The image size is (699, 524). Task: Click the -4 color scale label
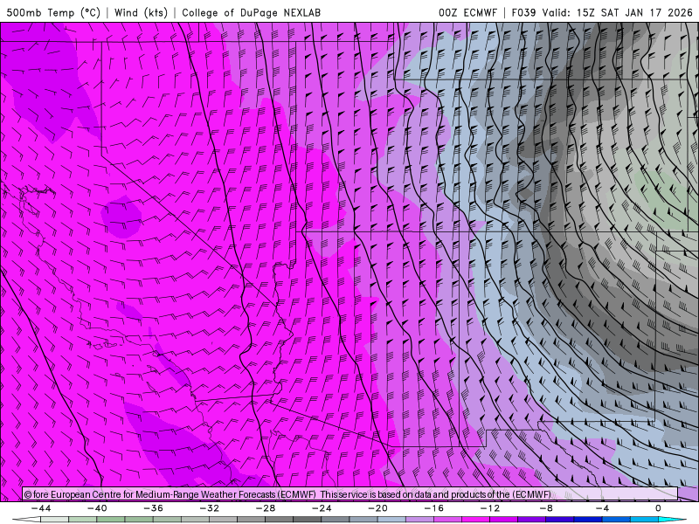602,508
